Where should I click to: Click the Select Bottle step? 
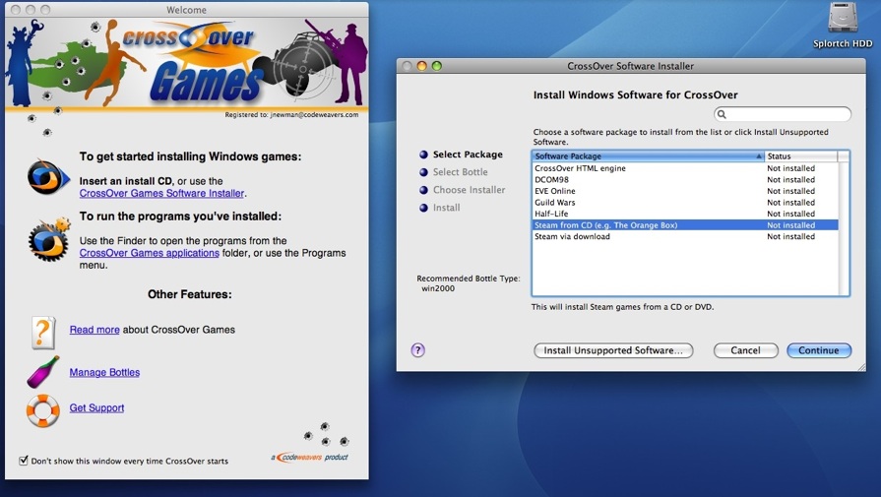click(x=460, y=172)
